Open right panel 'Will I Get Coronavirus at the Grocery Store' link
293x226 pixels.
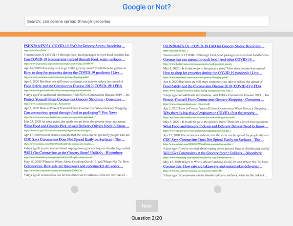point(212,153)
